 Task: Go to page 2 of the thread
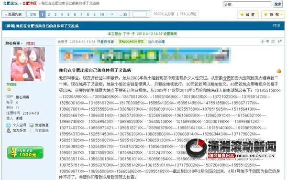(x=49, y=14)
